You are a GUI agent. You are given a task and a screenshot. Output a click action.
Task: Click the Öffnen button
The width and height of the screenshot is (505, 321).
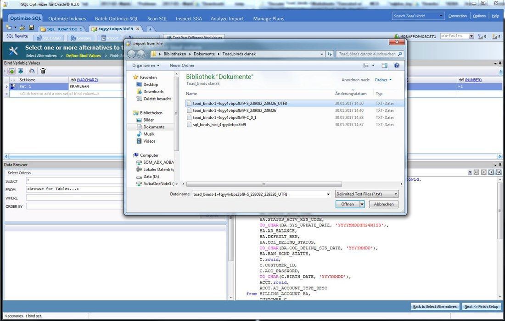point(348,204)
